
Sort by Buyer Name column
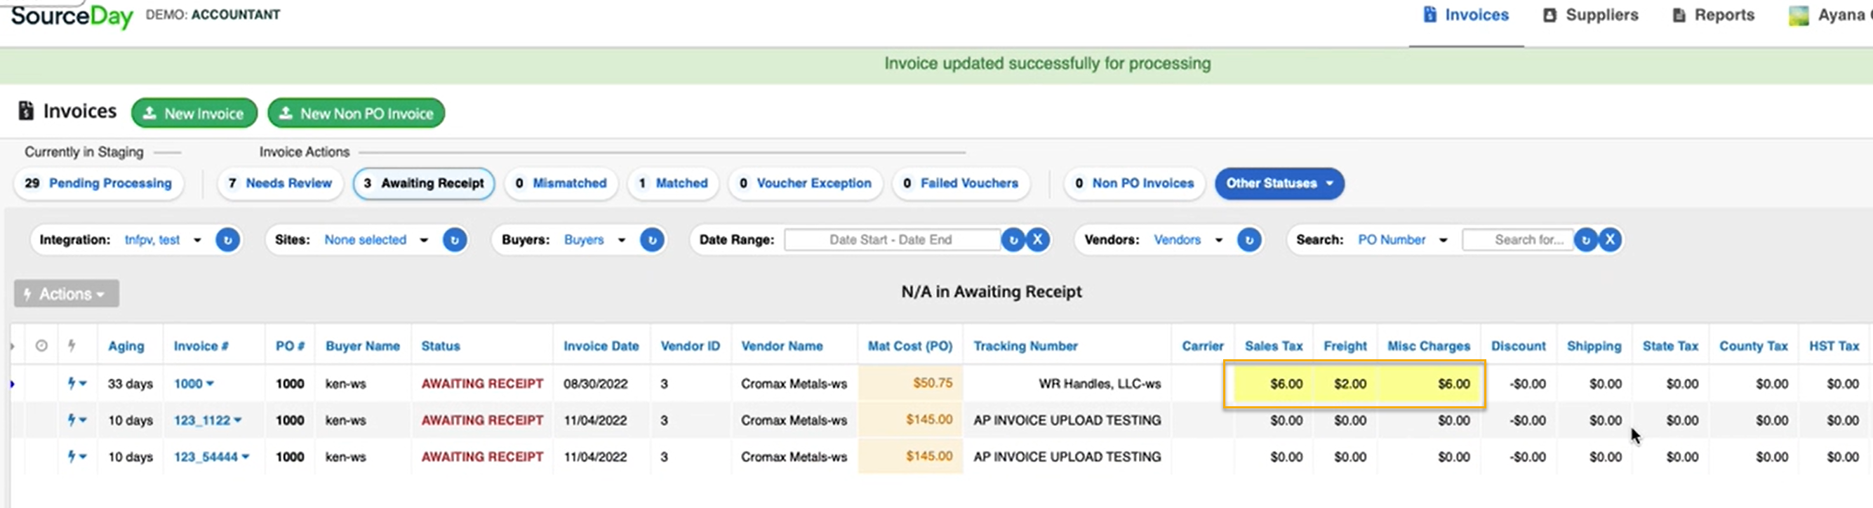[x=362, y=347]
